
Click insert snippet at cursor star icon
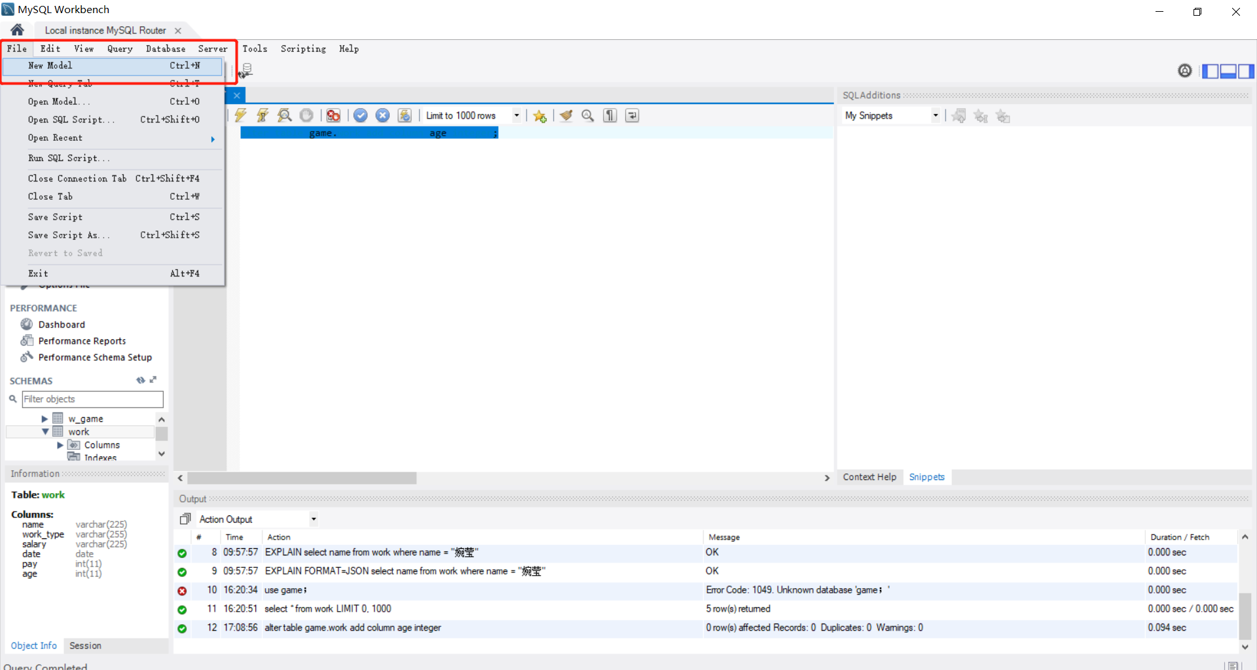pyautogui.click(x=981, y=116)
